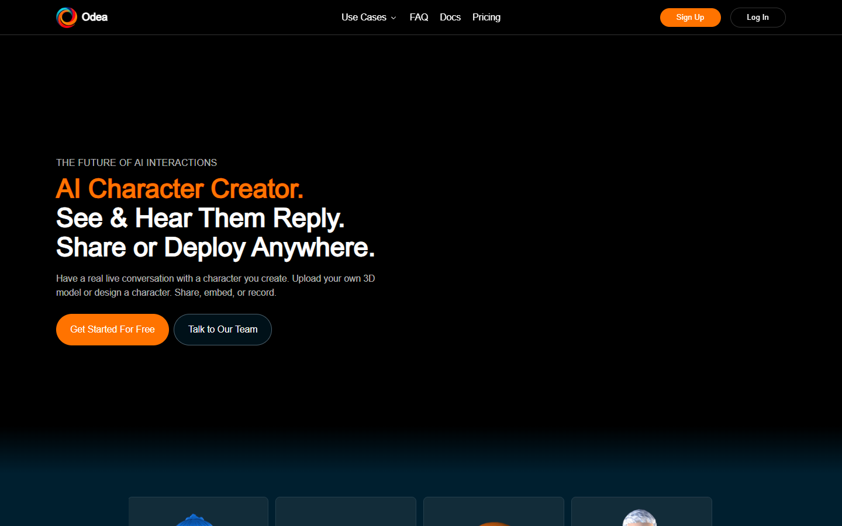
Task: Click the Log In button
Action: tap(758, 18)
